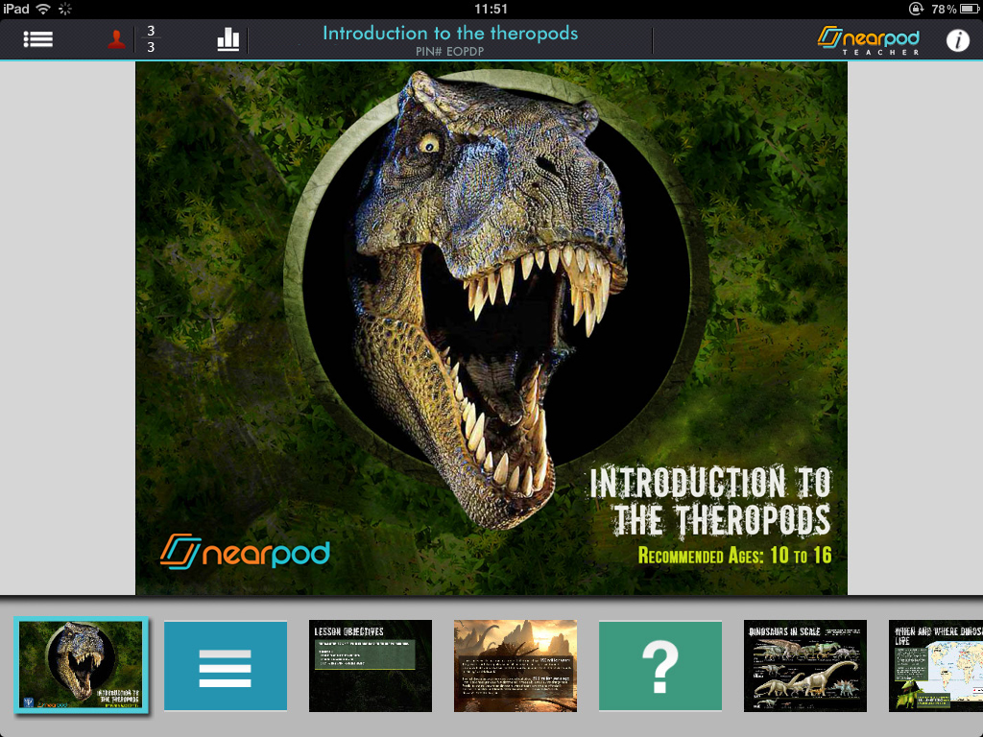Tap the Wi-Fi icon in status bar

click(x=43, y=9)
